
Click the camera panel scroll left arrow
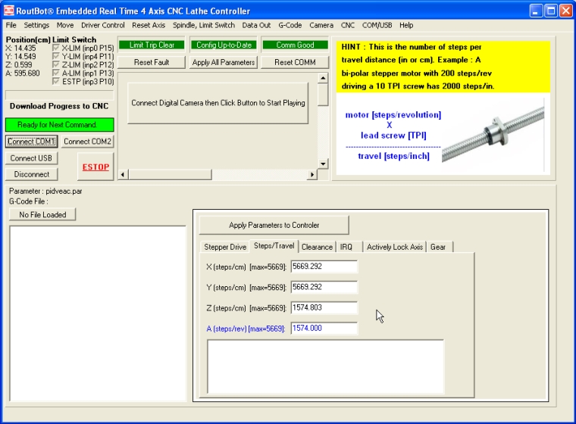[x=123, y=175]
